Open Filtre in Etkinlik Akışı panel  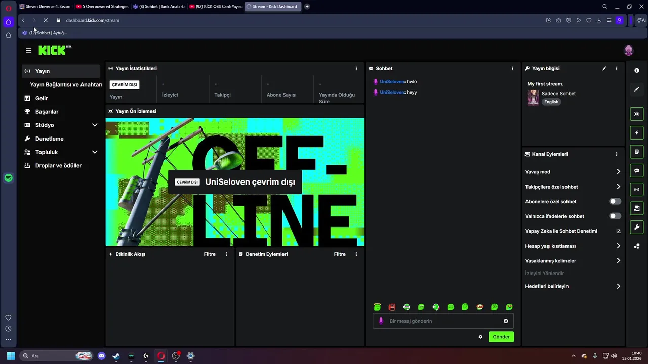click(x=210, y=254)
